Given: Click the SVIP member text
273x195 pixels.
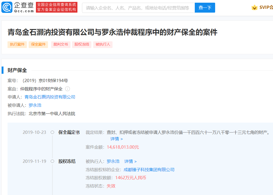Looking at the screenshot, I should point(266,7).
